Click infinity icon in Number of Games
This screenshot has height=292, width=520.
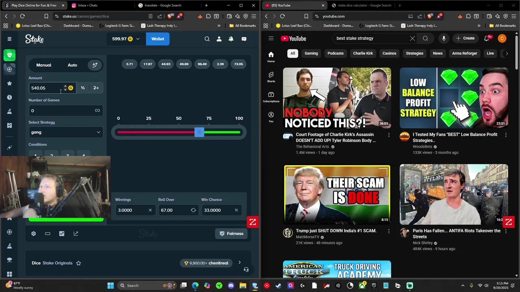[x=97, y=110]
